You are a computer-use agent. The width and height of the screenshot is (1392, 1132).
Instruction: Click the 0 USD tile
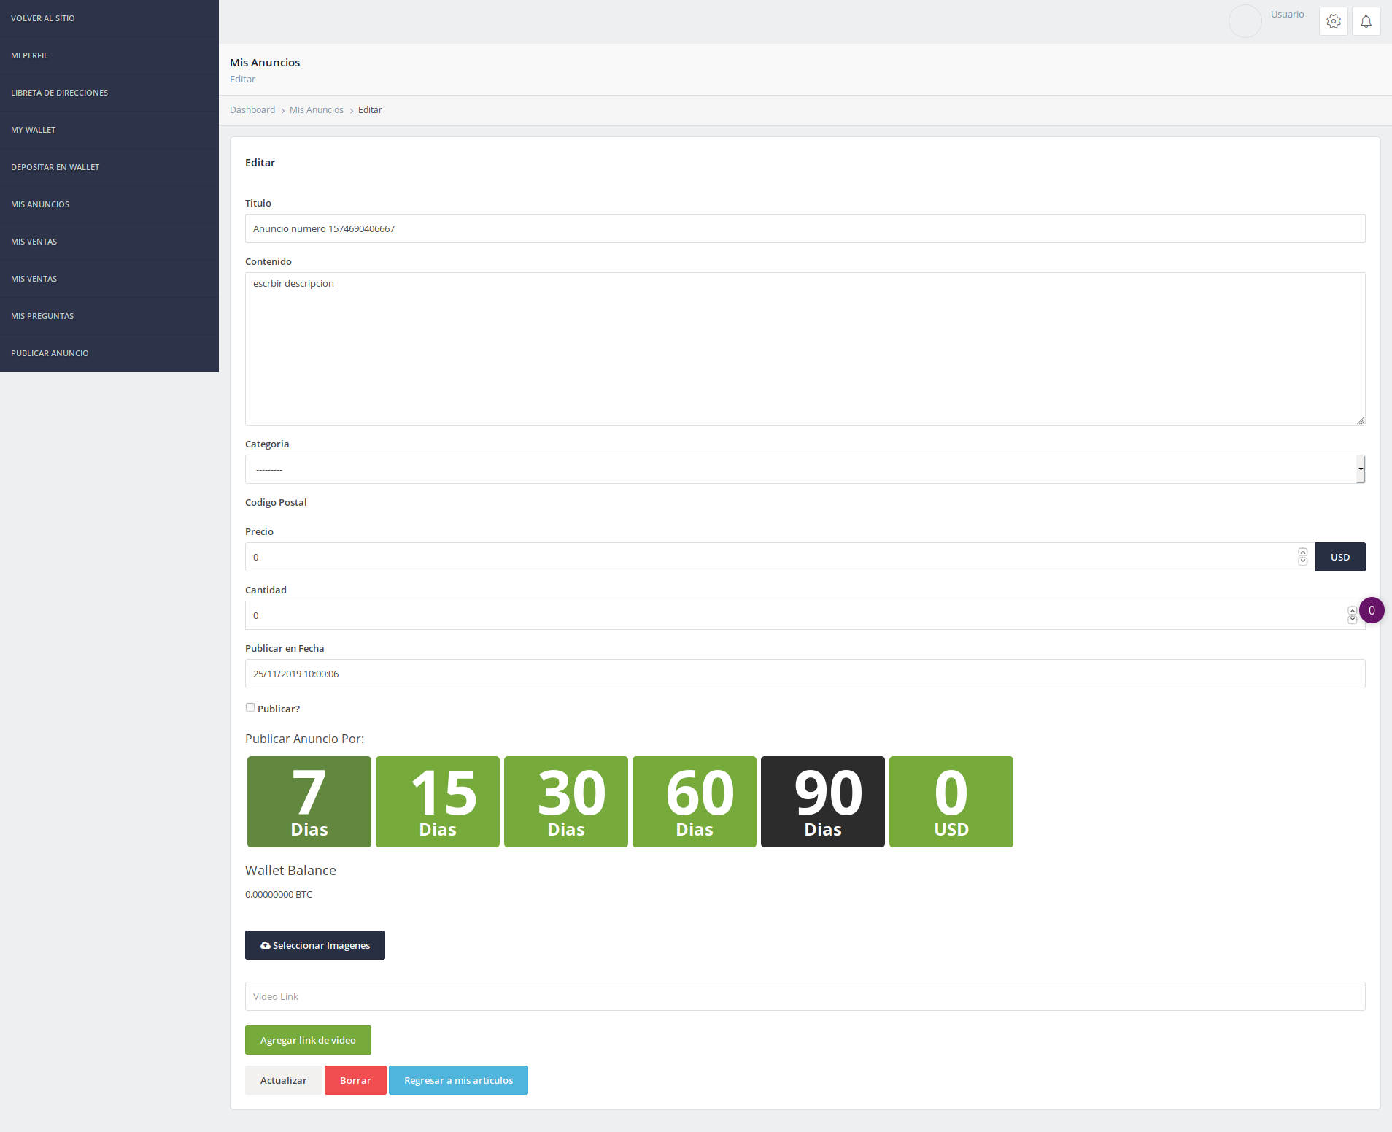[951, 801]
